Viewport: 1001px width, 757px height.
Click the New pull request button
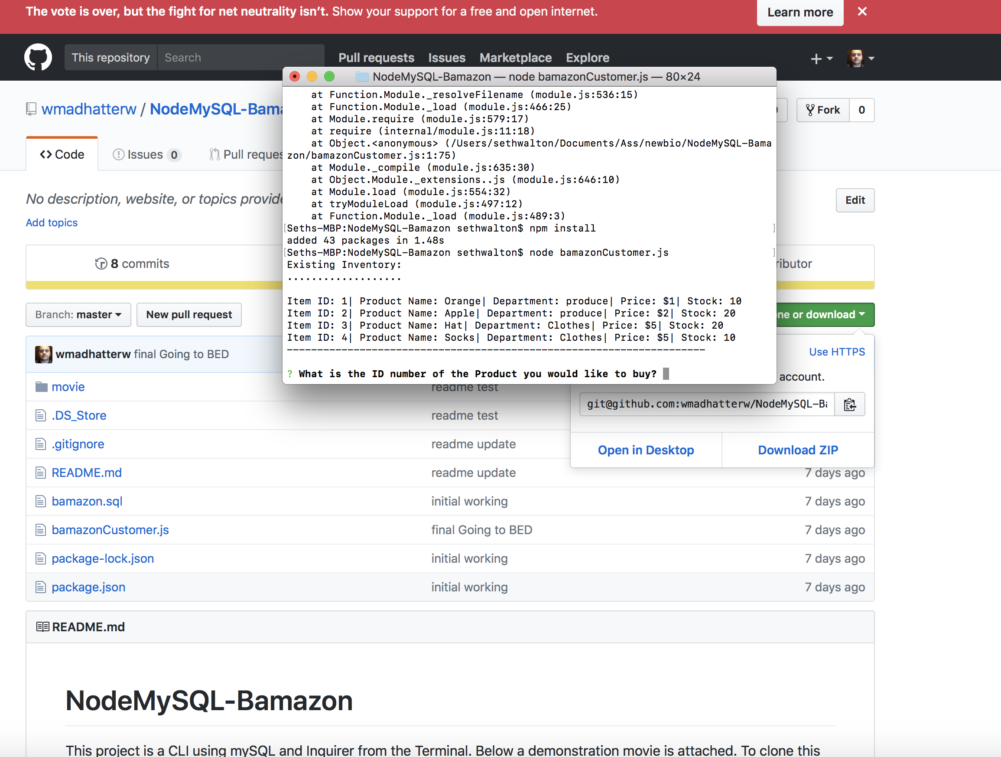pyautogui.click(x=189, y=314)
